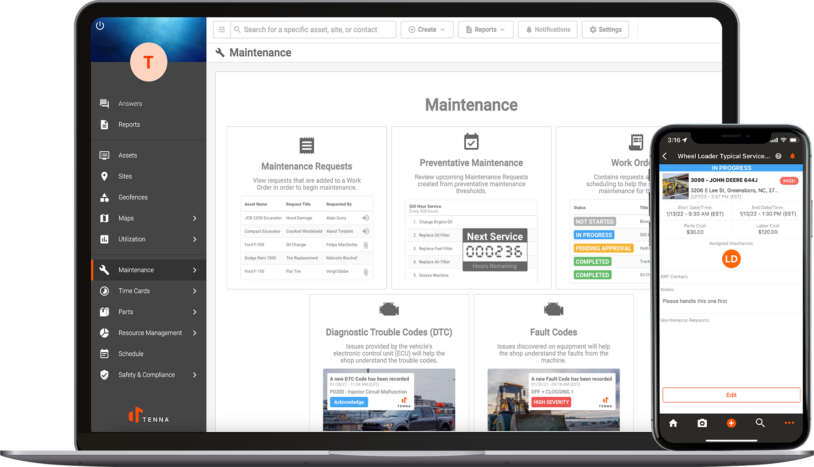Acknowledge the P0200 DTC code alert
This screenshot has height=467, width=814.
(348, 402)
